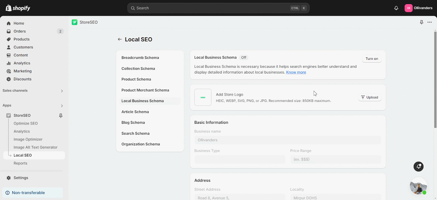
Task: Click the Customers person icon
Action: coord(8,47)
